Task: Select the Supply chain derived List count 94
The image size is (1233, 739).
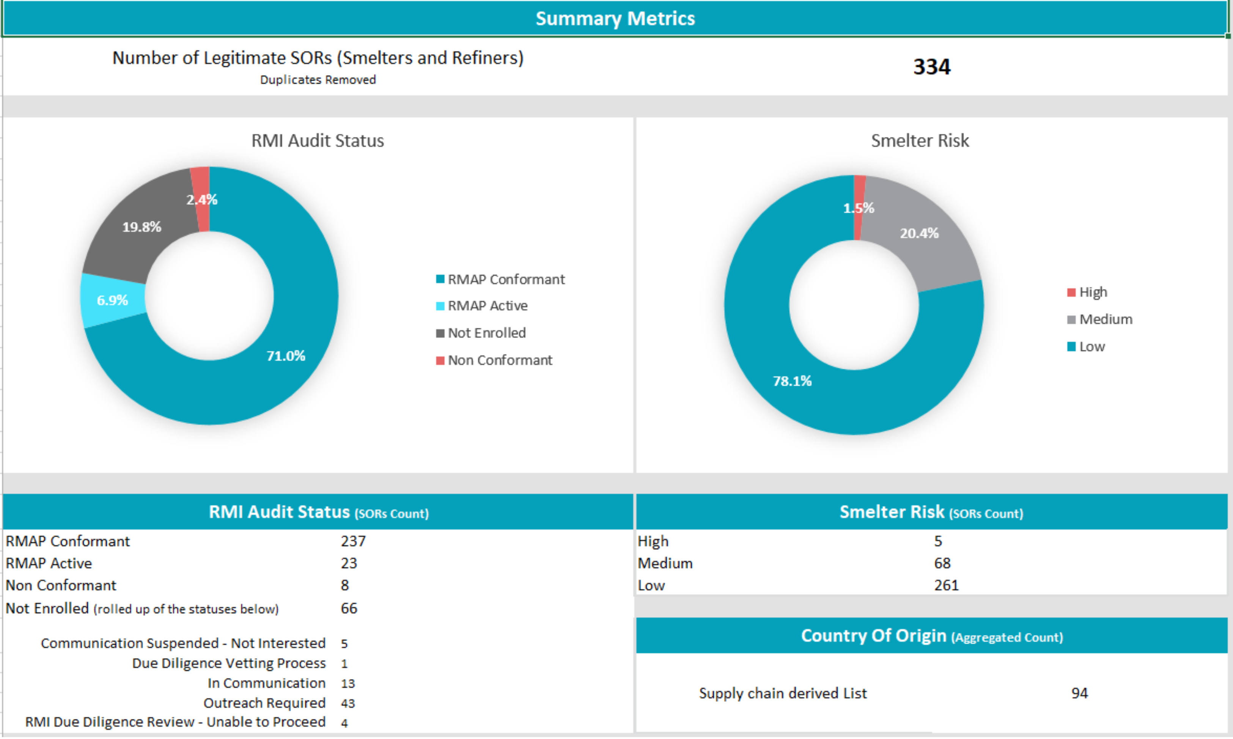Action: (1080, 694)
